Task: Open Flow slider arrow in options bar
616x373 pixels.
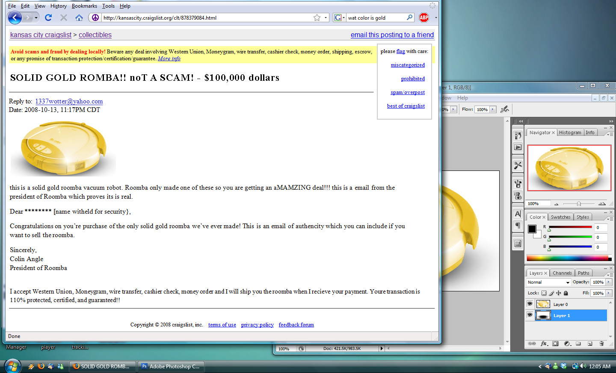Action: [x=493, y=109]
